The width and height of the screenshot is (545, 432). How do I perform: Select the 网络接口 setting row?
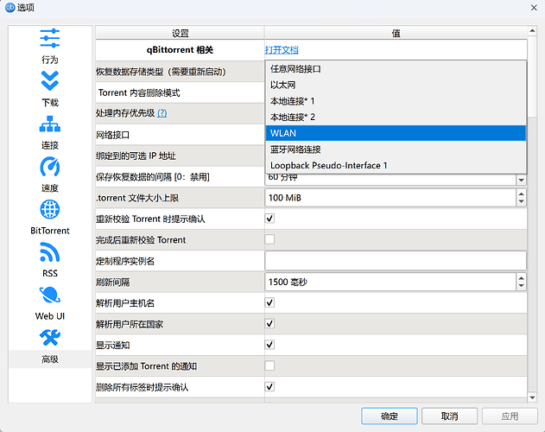coord(180,135)
